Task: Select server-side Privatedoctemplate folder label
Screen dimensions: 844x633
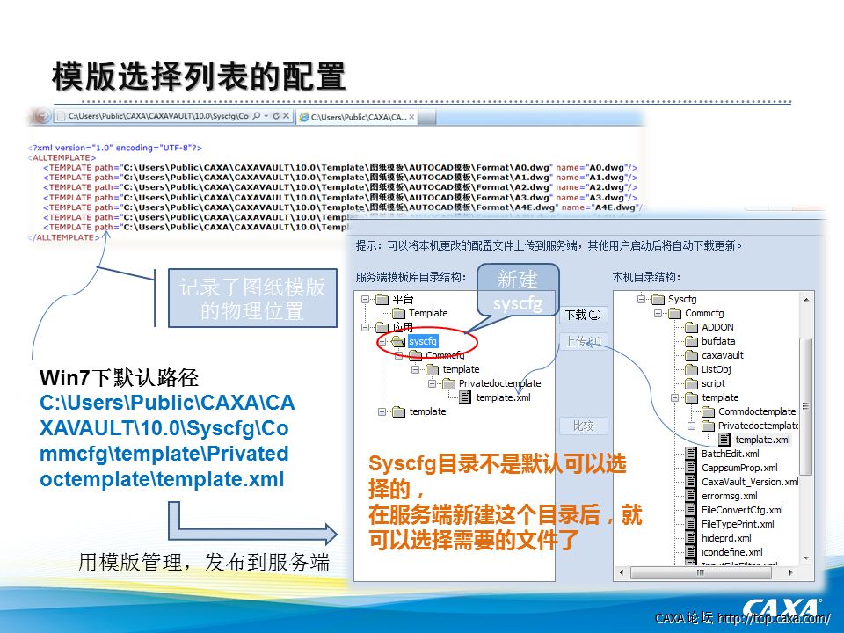Action: point(499,383)
